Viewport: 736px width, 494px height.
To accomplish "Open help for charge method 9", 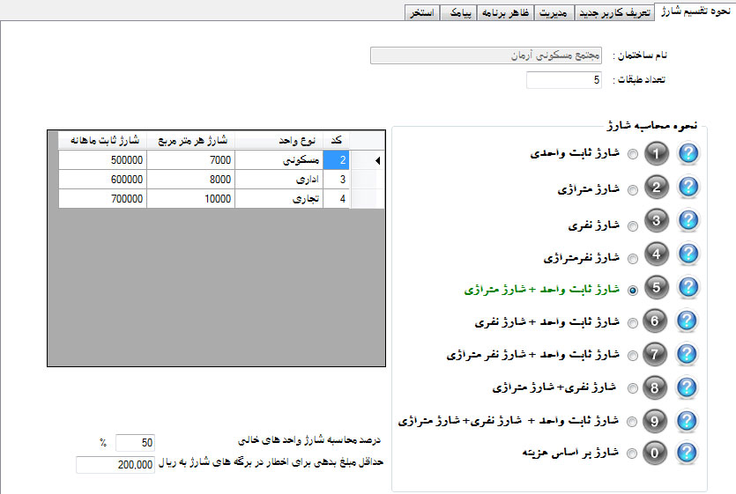I will pyautogui.click(x=687, y=421).
